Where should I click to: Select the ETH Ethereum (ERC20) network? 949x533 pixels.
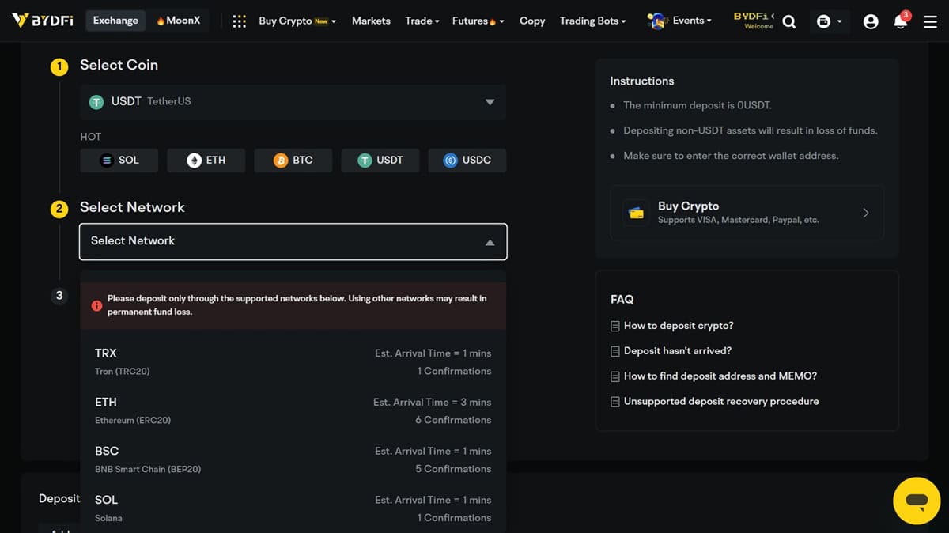(x=293, y=410)
